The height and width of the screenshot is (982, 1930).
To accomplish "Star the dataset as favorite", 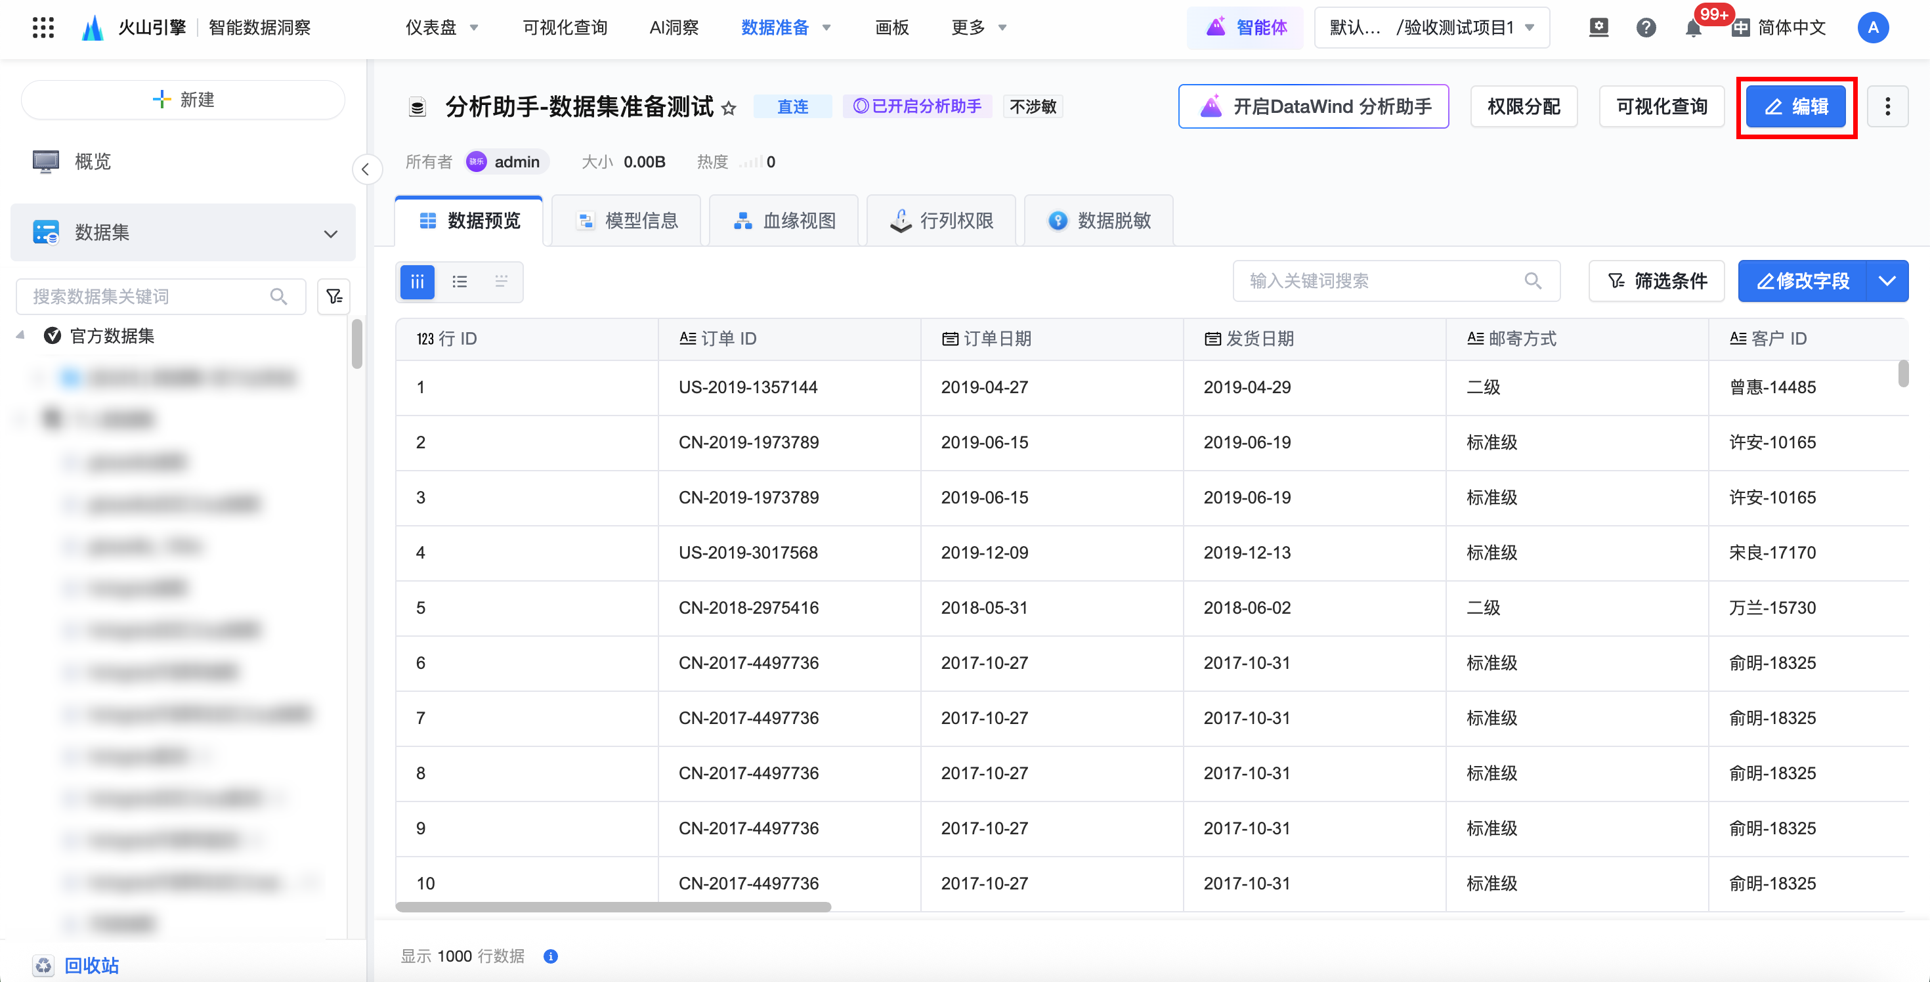I will click(728, 108).
